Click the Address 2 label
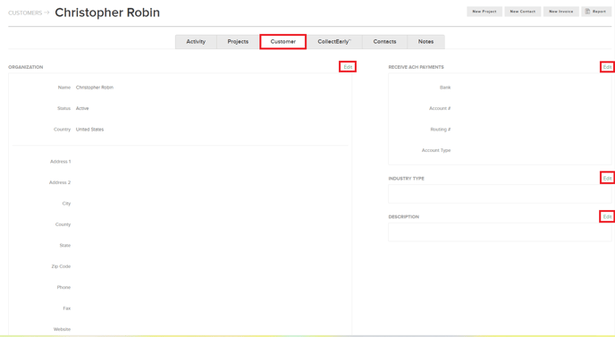Screen dimensions: 615x337 [60, 182]
